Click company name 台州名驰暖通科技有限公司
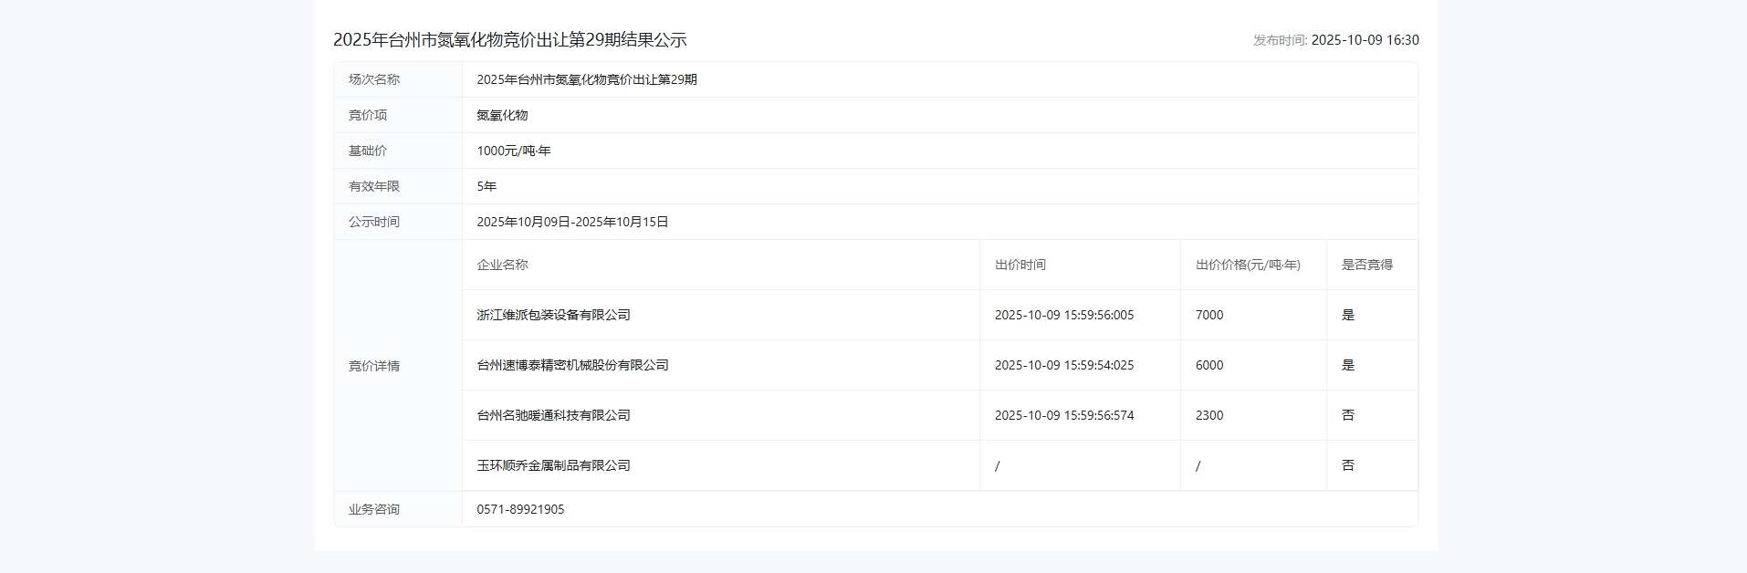This screenshot has width=1747, height=573. (553, 415)
